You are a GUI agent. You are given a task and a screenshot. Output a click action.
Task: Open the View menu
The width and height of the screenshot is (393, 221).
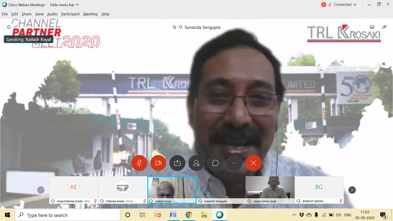[x=39, y=14]
